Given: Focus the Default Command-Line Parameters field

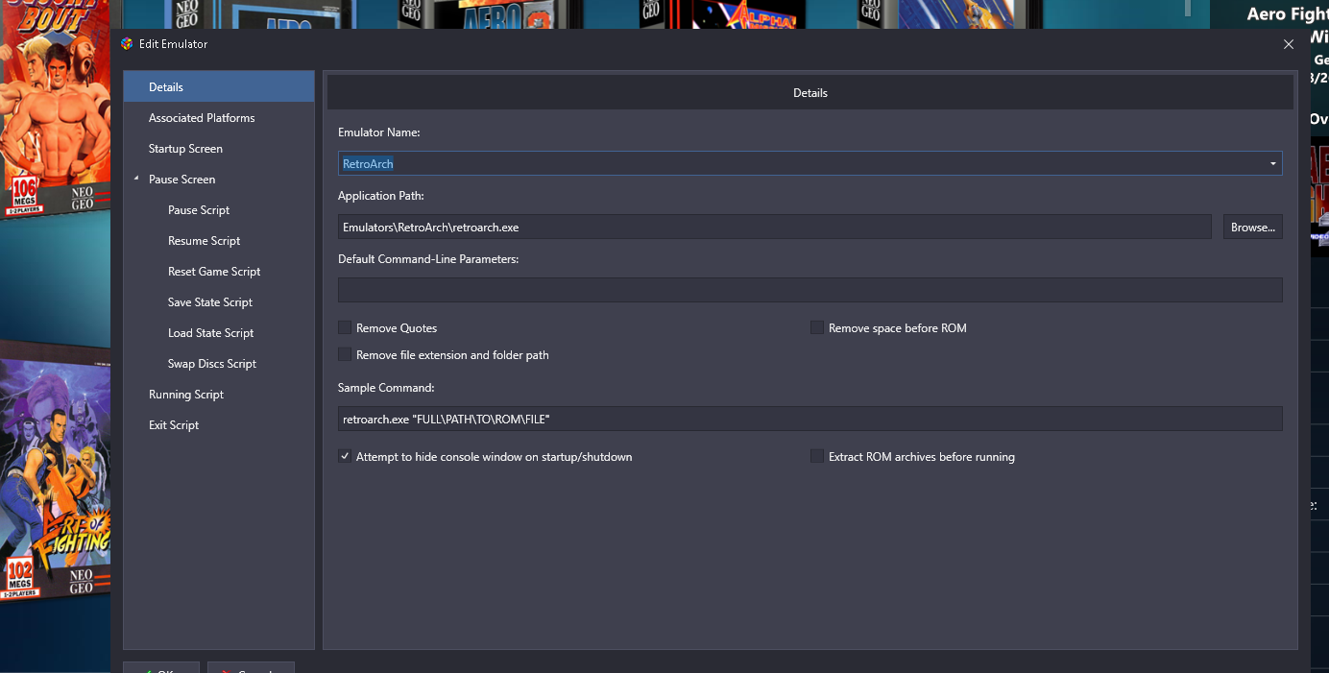Looking at the screenshot, I should pos(809,290).
